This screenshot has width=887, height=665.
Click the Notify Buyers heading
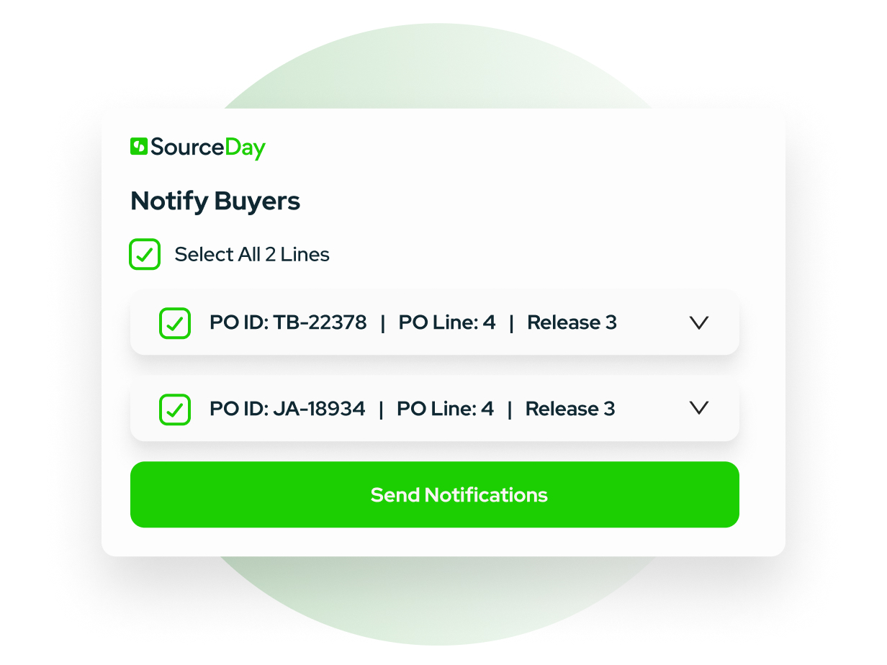215,202
